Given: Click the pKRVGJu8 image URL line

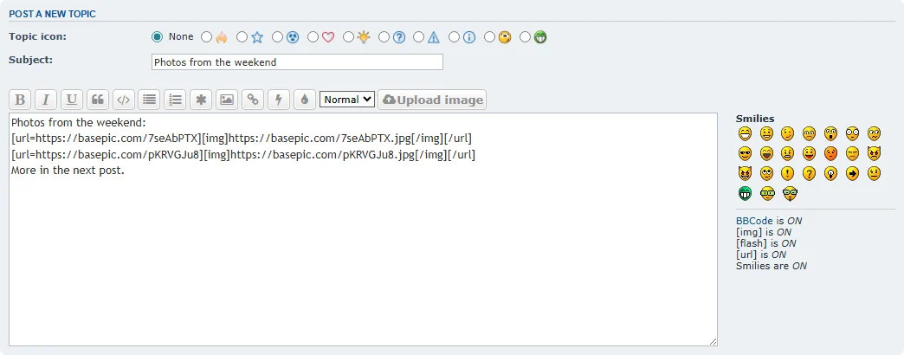Looking at the screenshot, I should point(242,155).
